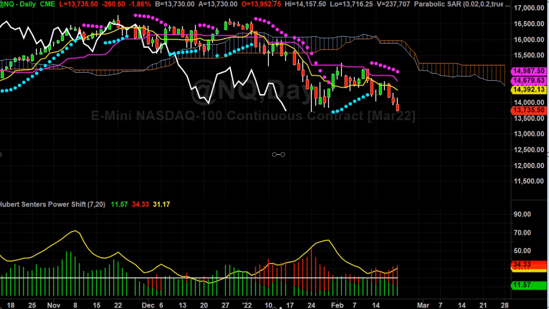Click the 21 label on the date axis

[483, 305]
